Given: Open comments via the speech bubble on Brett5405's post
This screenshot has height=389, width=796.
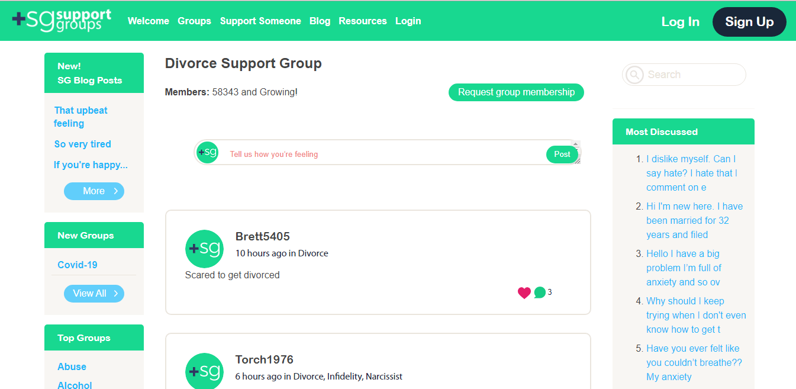Looking at the screenshot, I should 539,292.
